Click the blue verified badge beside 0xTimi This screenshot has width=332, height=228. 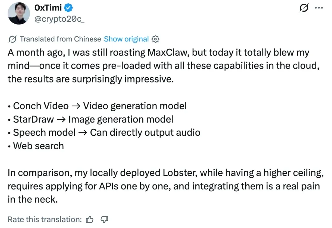tap(68, 8)
